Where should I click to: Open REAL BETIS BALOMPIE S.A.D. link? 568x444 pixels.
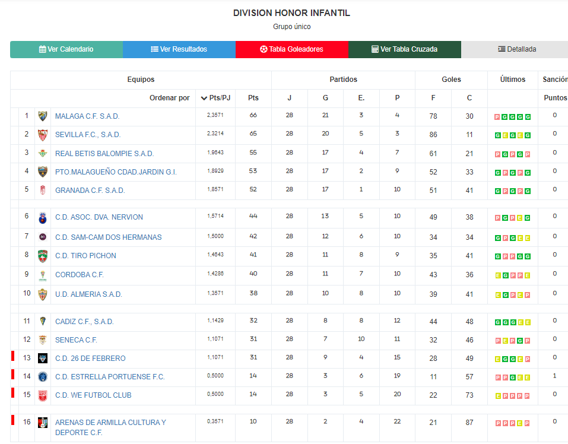[104, 154]
